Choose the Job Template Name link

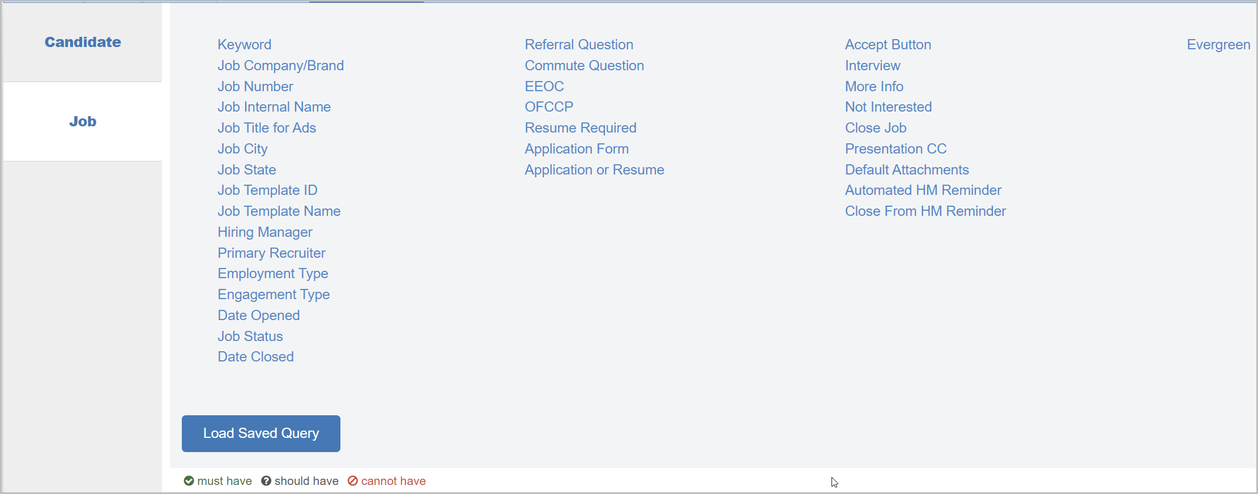pos(279,211)
